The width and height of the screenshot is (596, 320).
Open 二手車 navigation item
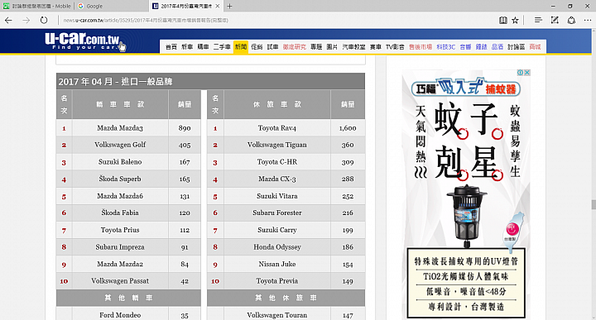click(x=222, y=47)
